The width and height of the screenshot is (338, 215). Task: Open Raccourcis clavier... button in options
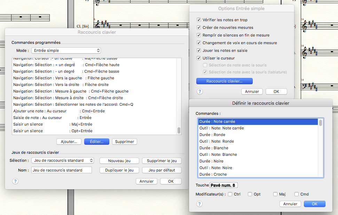[224, 81]
